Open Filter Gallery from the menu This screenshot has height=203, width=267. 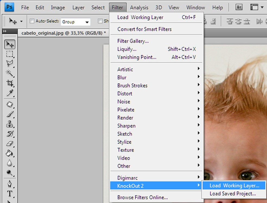coord(156,41)
